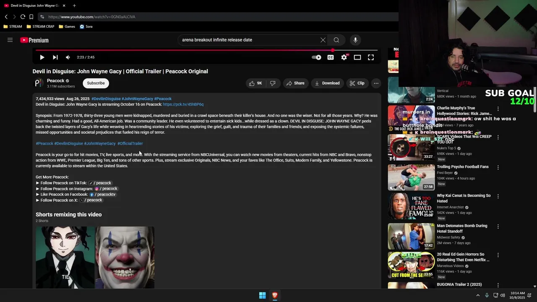
Task: Open taskbar clock showing 10:14 AM
Action: pos(518,295)
